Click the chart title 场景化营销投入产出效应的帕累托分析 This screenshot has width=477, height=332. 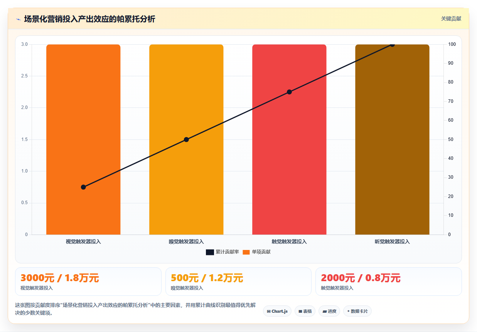89,19
